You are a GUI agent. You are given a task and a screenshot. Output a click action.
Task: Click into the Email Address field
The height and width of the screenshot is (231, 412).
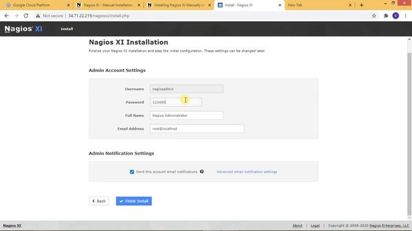pos(197,128)
